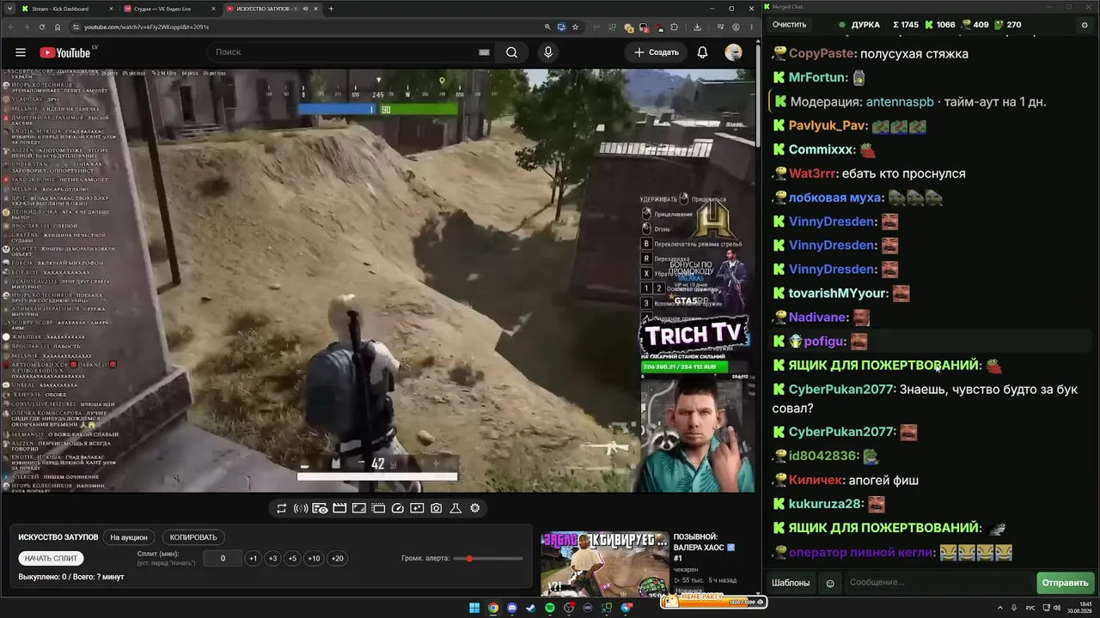Image resolution: width=1100 pixels, height=618 pixels.
Task: Clear the chat with Очистить
Action: (789, 25)
